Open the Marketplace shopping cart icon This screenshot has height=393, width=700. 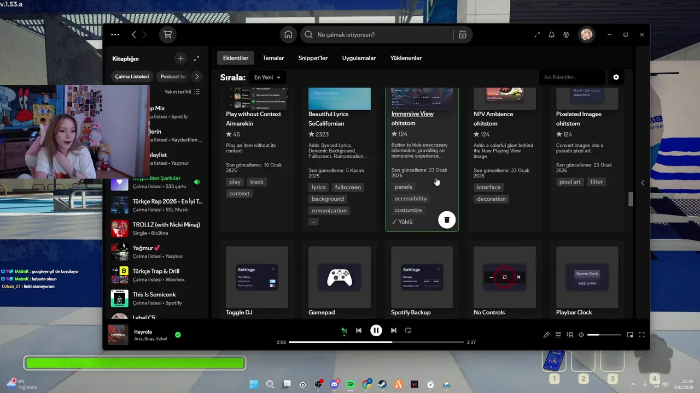click(167, 34)
